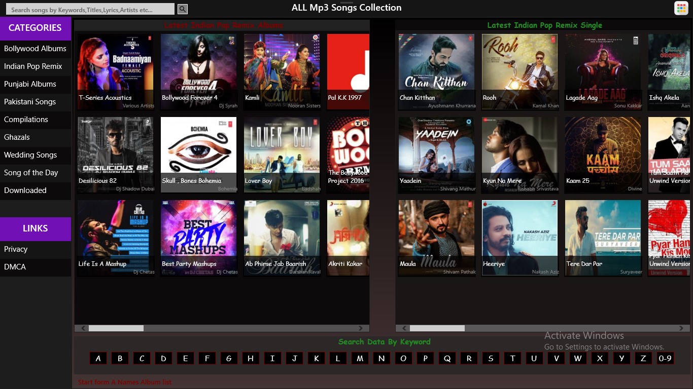This screenshot has height=389, width=693.
Task: Filter by the 0-9 keyword button
Action: tap(665, 358)
